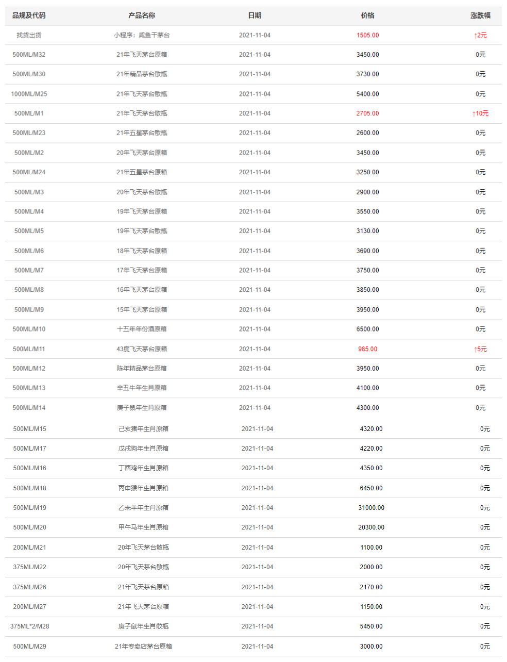Viewport: 507px width, 662px height.
Task: Click the 产品名称 column header
Action: (x=142, y=15)
